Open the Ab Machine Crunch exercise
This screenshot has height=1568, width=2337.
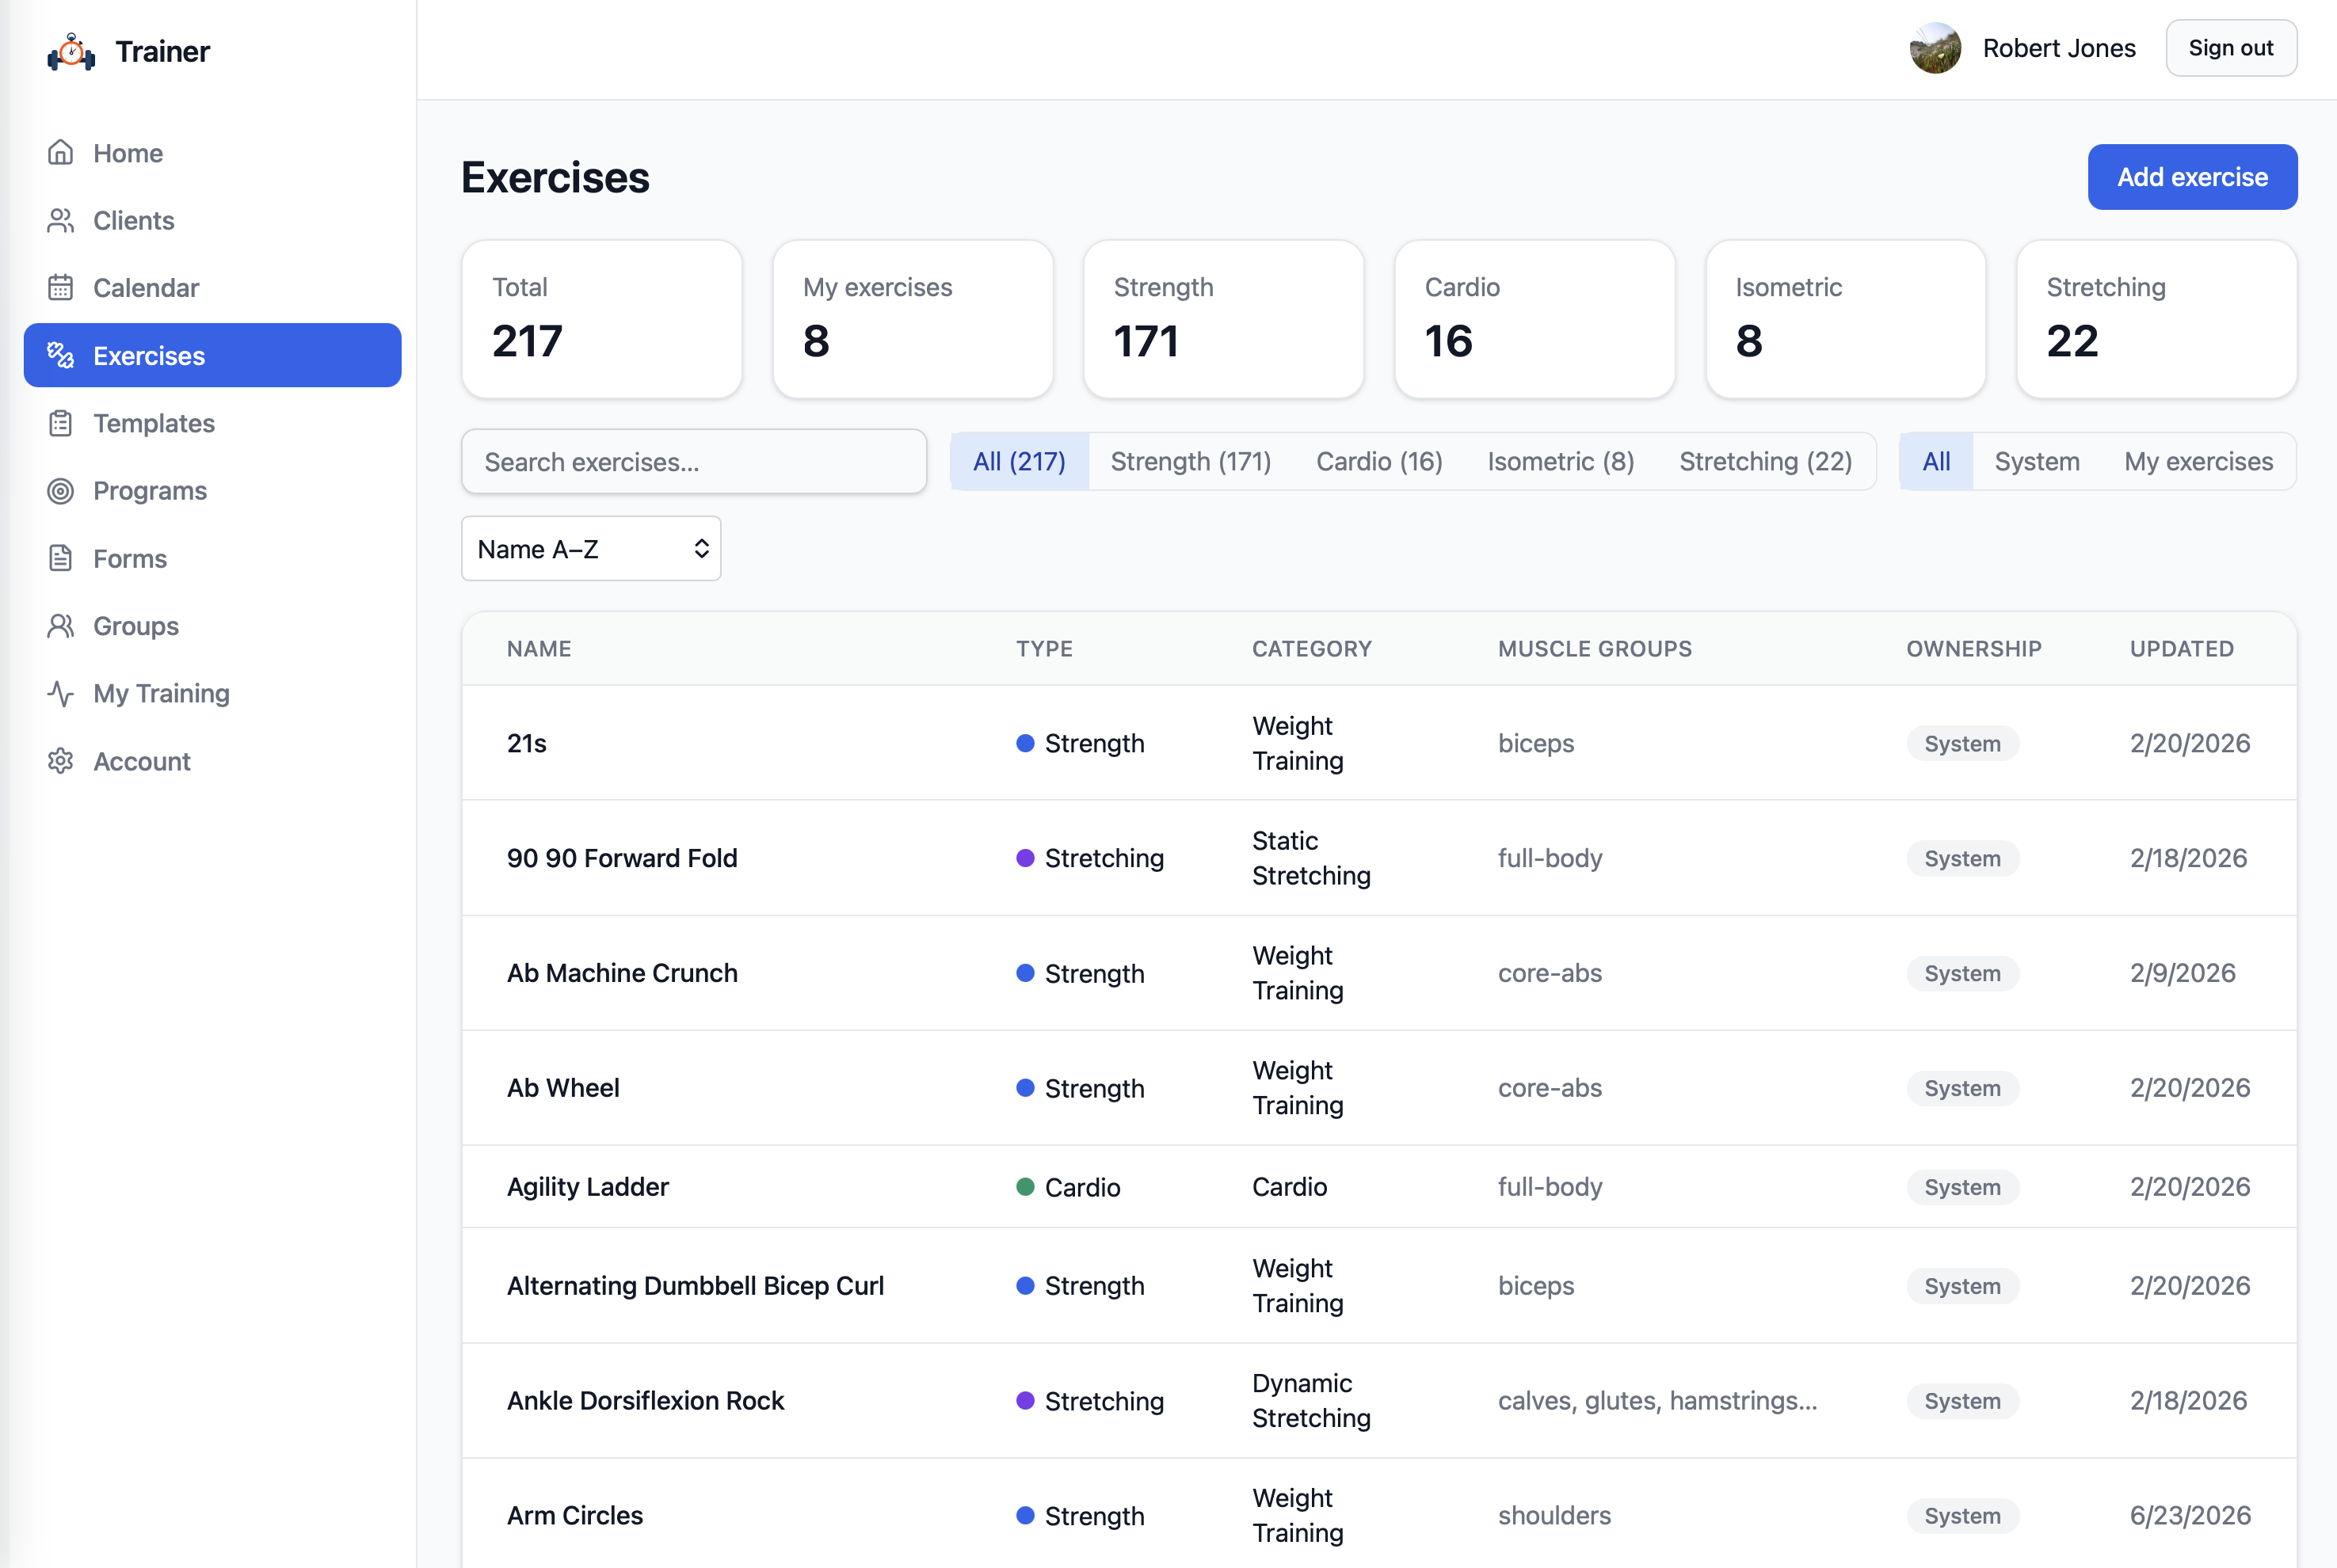(x=1378, y=973)
